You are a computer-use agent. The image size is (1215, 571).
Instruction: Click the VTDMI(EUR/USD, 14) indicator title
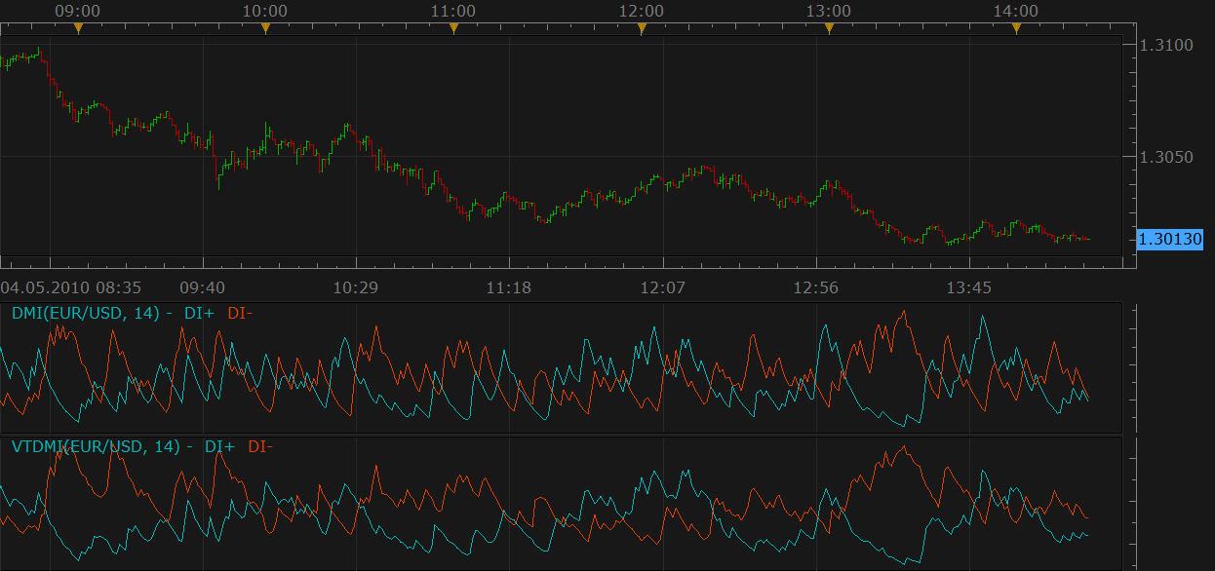pos(96,447)
